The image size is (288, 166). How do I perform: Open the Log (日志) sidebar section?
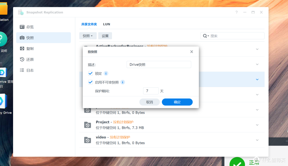[x=43, y=70]
